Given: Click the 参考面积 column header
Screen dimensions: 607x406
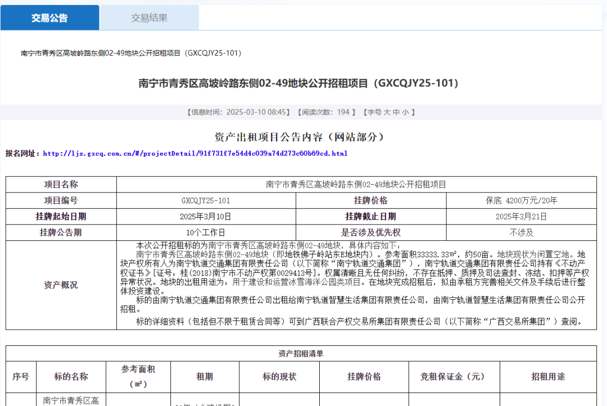Looking at the screenshot, I should pyautogui.click(x=138, y=377).
